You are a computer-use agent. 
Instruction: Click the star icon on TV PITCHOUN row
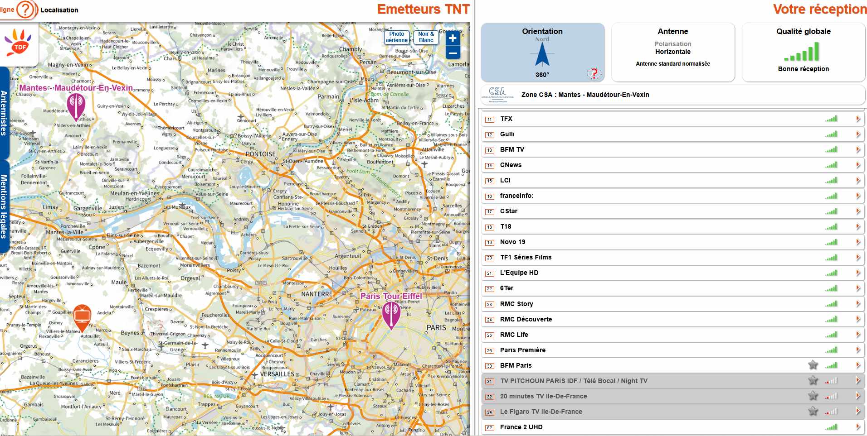click(x=813, y=380)
